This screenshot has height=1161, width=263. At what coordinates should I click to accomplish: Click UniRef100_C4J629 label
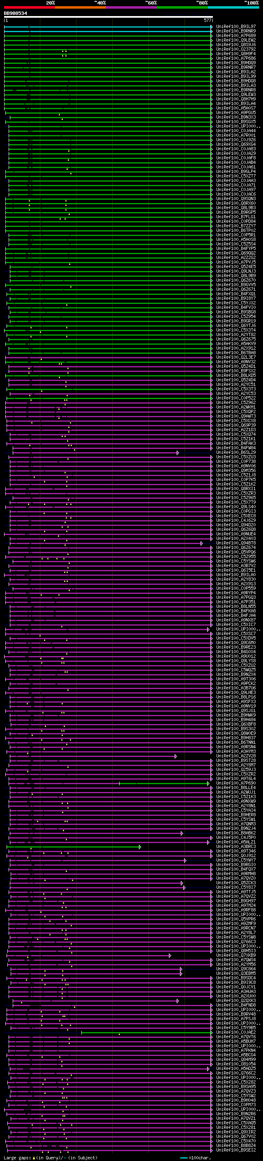point(236,521)
